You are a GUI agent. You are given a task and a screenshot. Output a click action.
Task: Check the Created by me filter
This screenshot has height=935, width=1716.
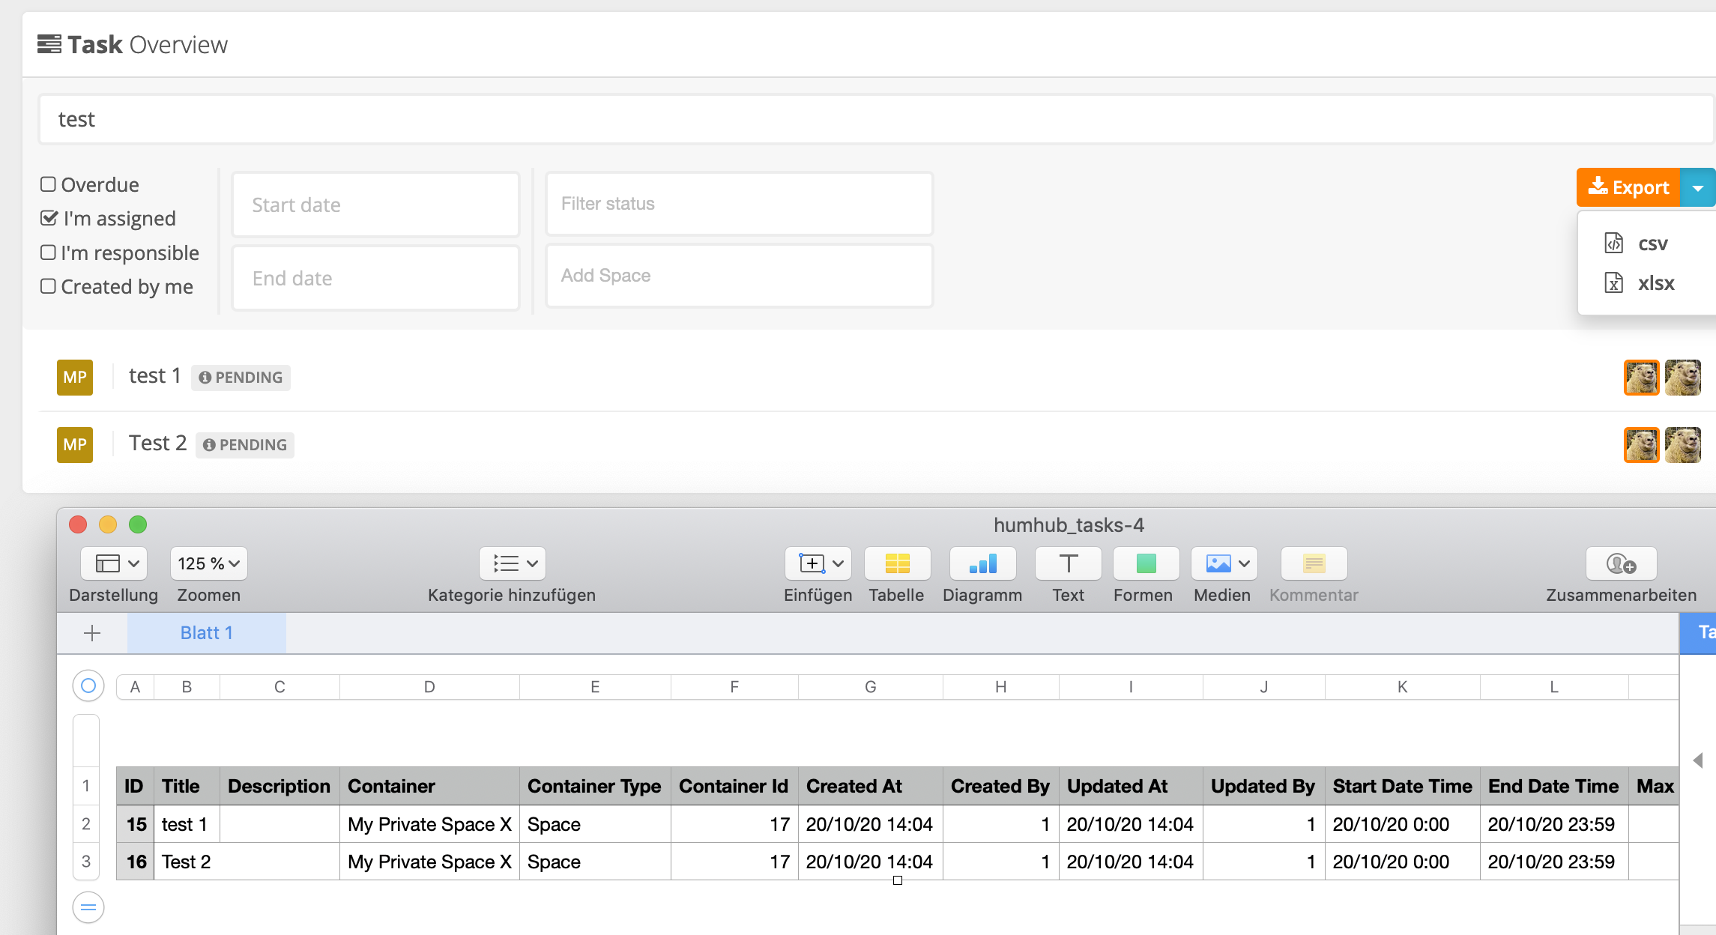tap(48, 286)
